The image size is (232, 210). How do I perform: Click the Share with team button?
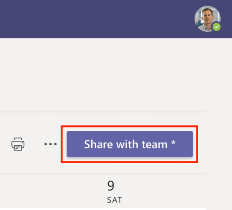click(129, 144)
